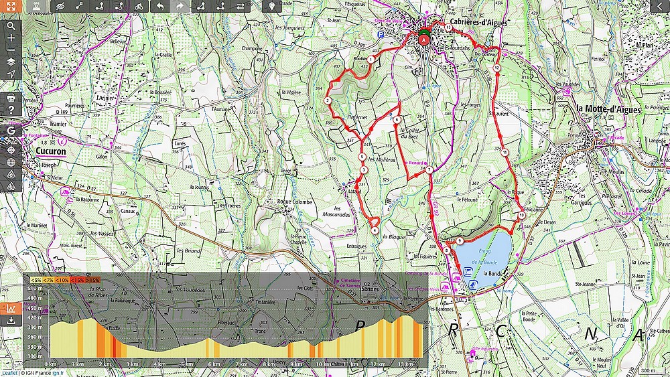The width and height of the screenshot is (670, 377).
Task: Select the hiking path auto-route tool
Action: coord(119,7)
